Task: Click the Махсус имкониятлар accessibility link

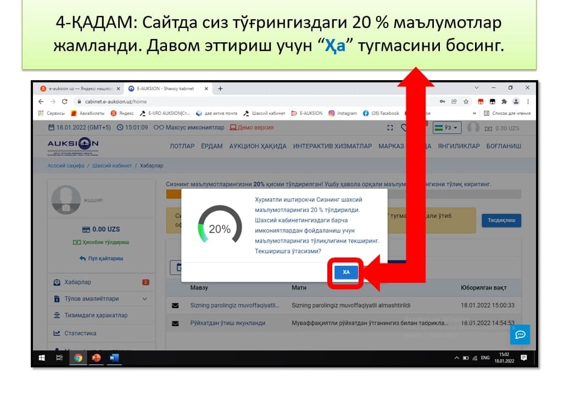Action: tap(189, 127)
